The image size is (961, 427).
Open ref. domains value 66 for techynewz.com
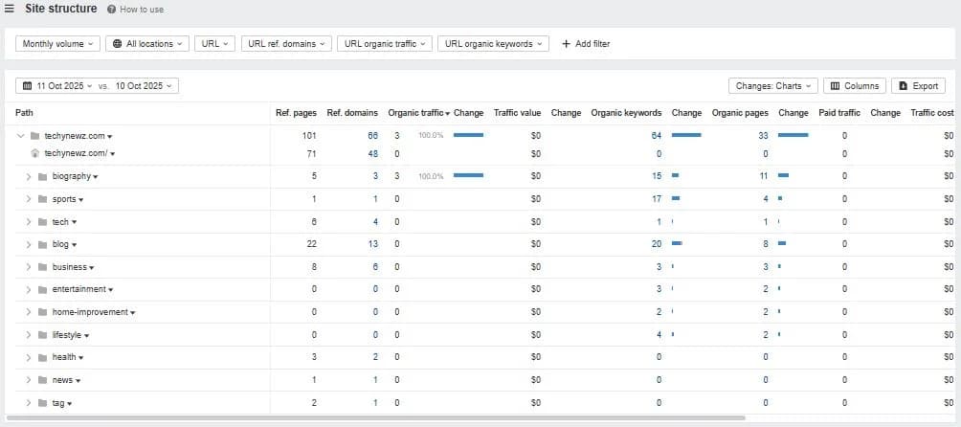click(372, 136)
